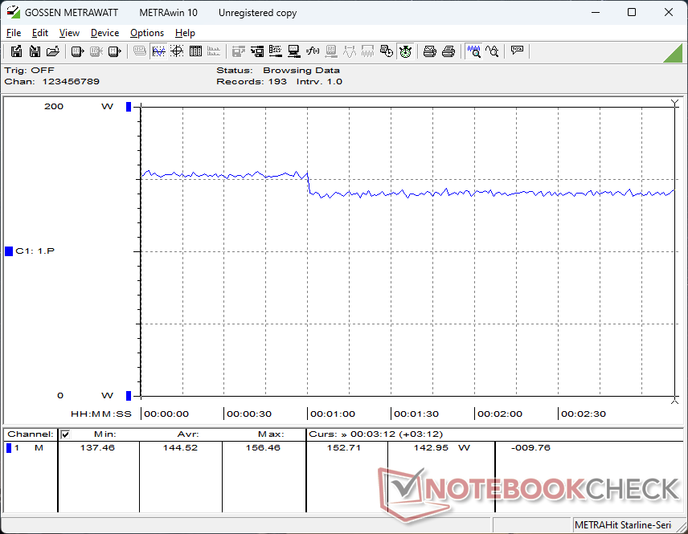Open the Device menu
This screenshot has width=688, height=534.
pyautogui.click(x=104, y=33)
